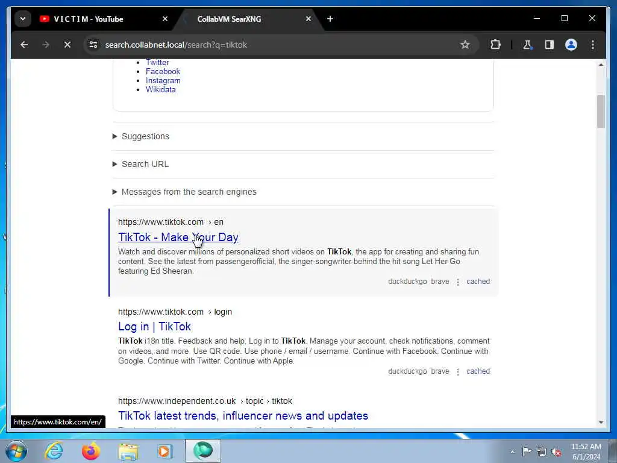Screen dimensions: 617x463
Task: Click duckduckgo label under Make Your Day result
Action: (x=407, y=282)
